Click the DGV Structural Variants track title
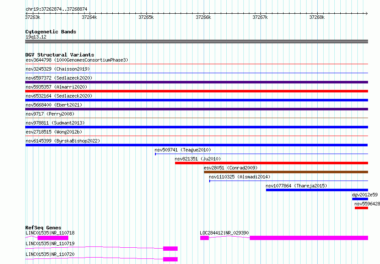 coord(60,55)
